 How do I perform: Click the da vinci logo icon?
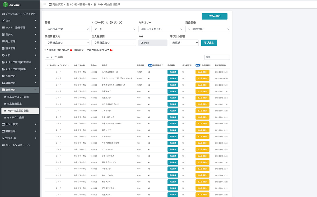click(x=5, y=5)
